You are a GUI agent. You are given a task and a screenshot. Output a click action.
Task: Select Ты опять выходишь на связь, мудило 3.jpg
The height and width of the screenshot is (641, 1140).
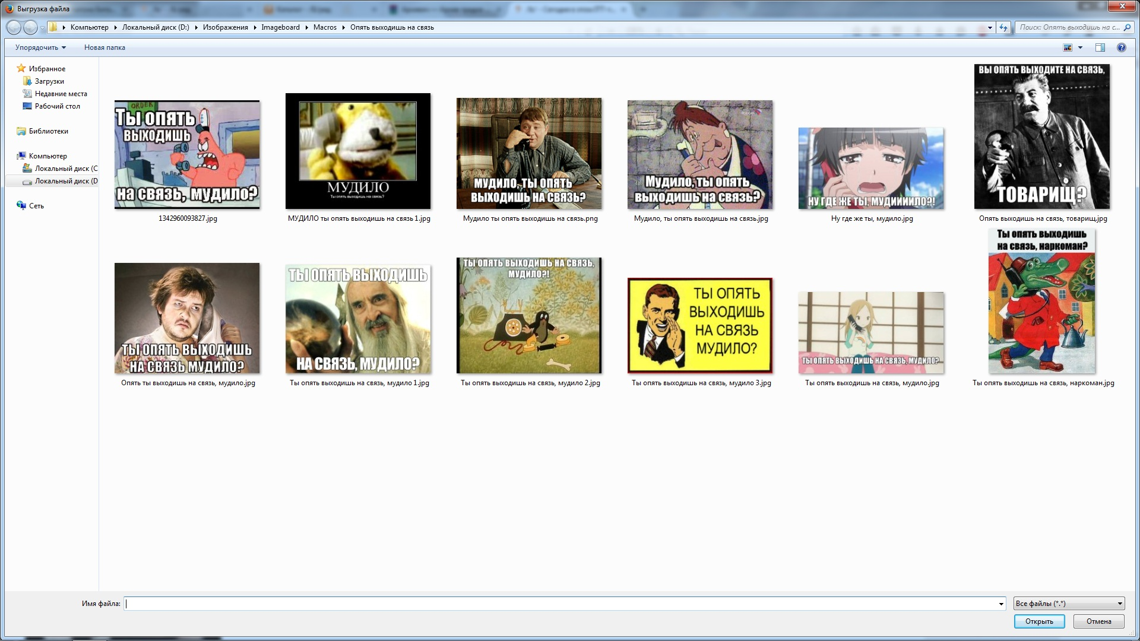pos(700,325)
